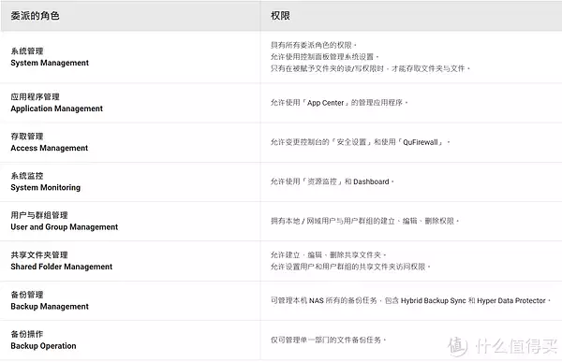Click the 系统管理 Chinese role title
Screen dimensions: 562x362
click(x=27, y=51)
